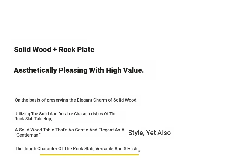Click the small dark smudge after "Stylish."
The width and height of the screenshot is (240, 163).
pyautogui.click(x=139, y=151)
